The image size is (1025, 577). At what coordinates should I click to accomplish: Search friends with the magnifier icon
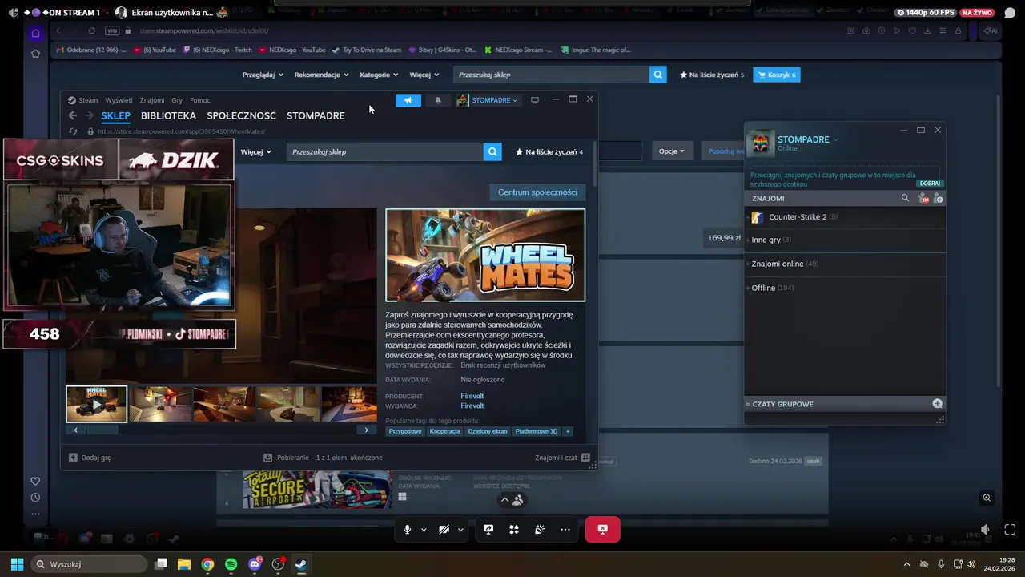coord(906,198)
